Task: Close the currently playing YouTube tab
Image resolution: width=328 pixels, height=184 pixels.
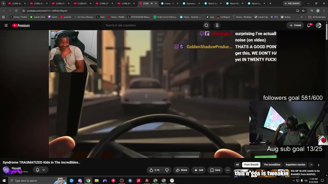Action: coord(156,3)
